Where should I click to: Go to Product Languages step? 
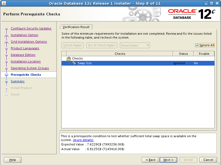coord(25,48)
